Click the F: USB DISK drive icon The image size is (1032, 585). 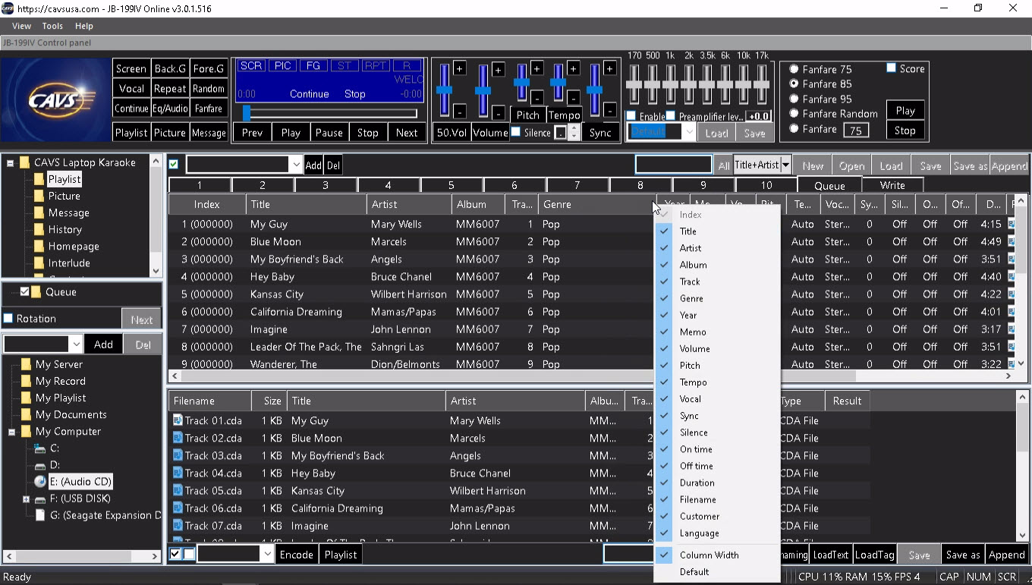[40, 499]
